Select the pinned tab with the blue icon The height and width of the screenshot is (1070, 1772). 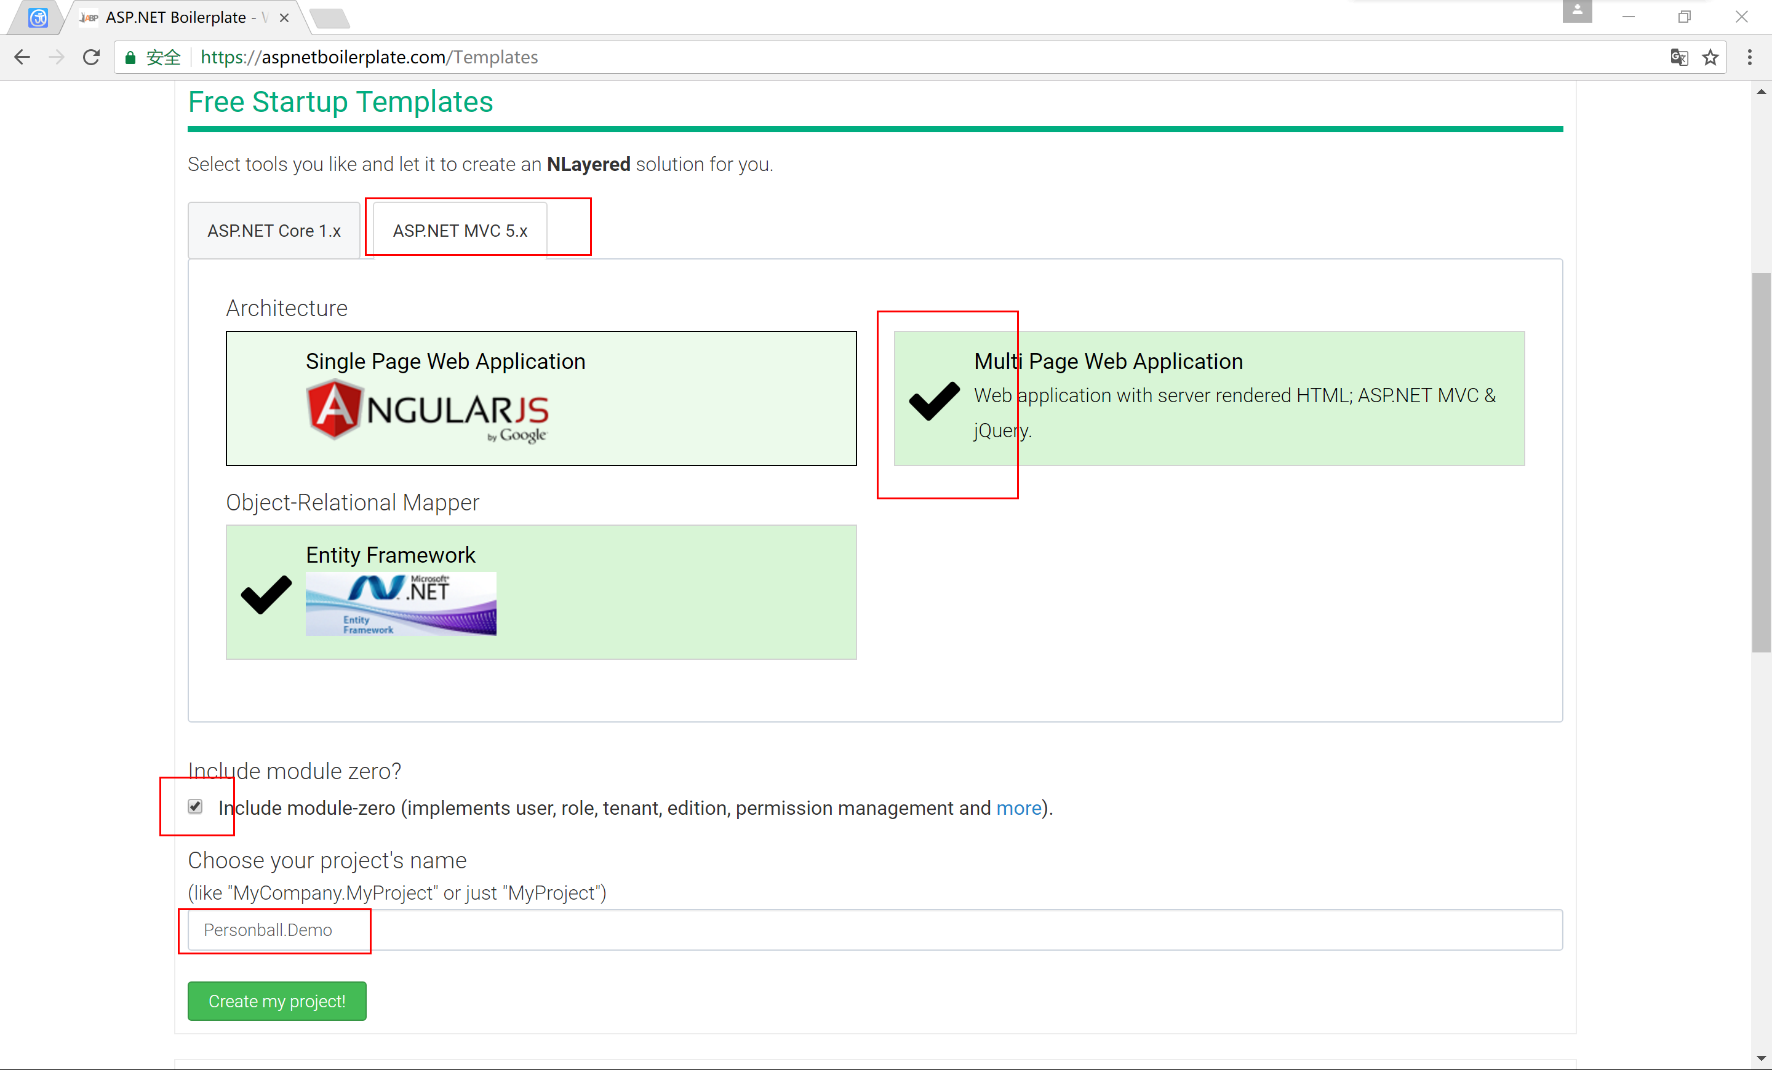pos(38,17)
